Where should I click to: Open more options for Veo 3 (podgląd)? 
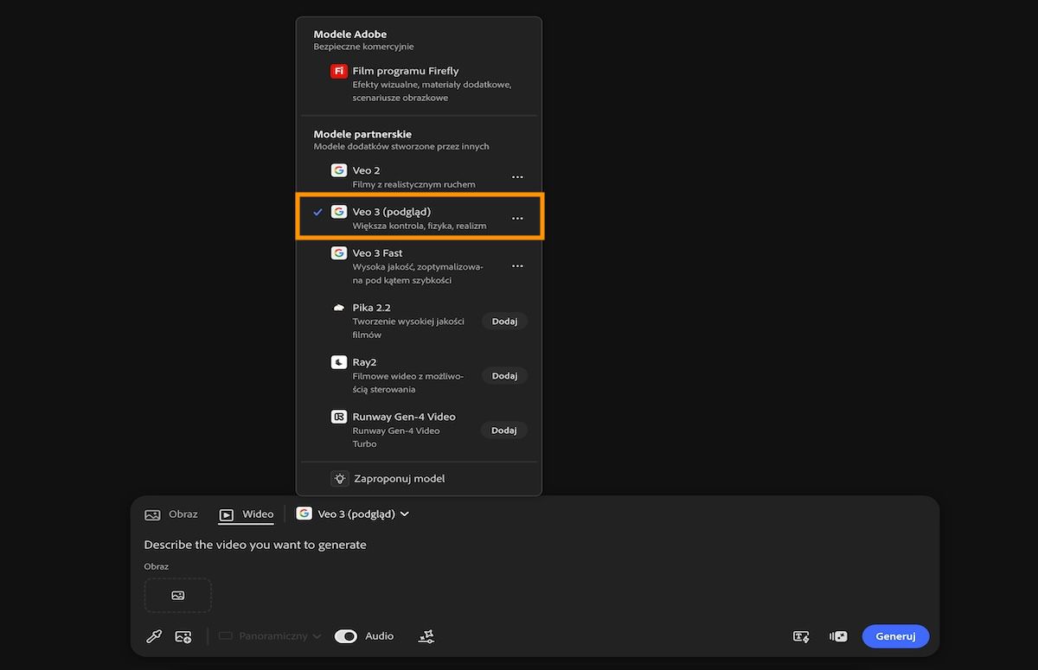[x=517, y=219]
